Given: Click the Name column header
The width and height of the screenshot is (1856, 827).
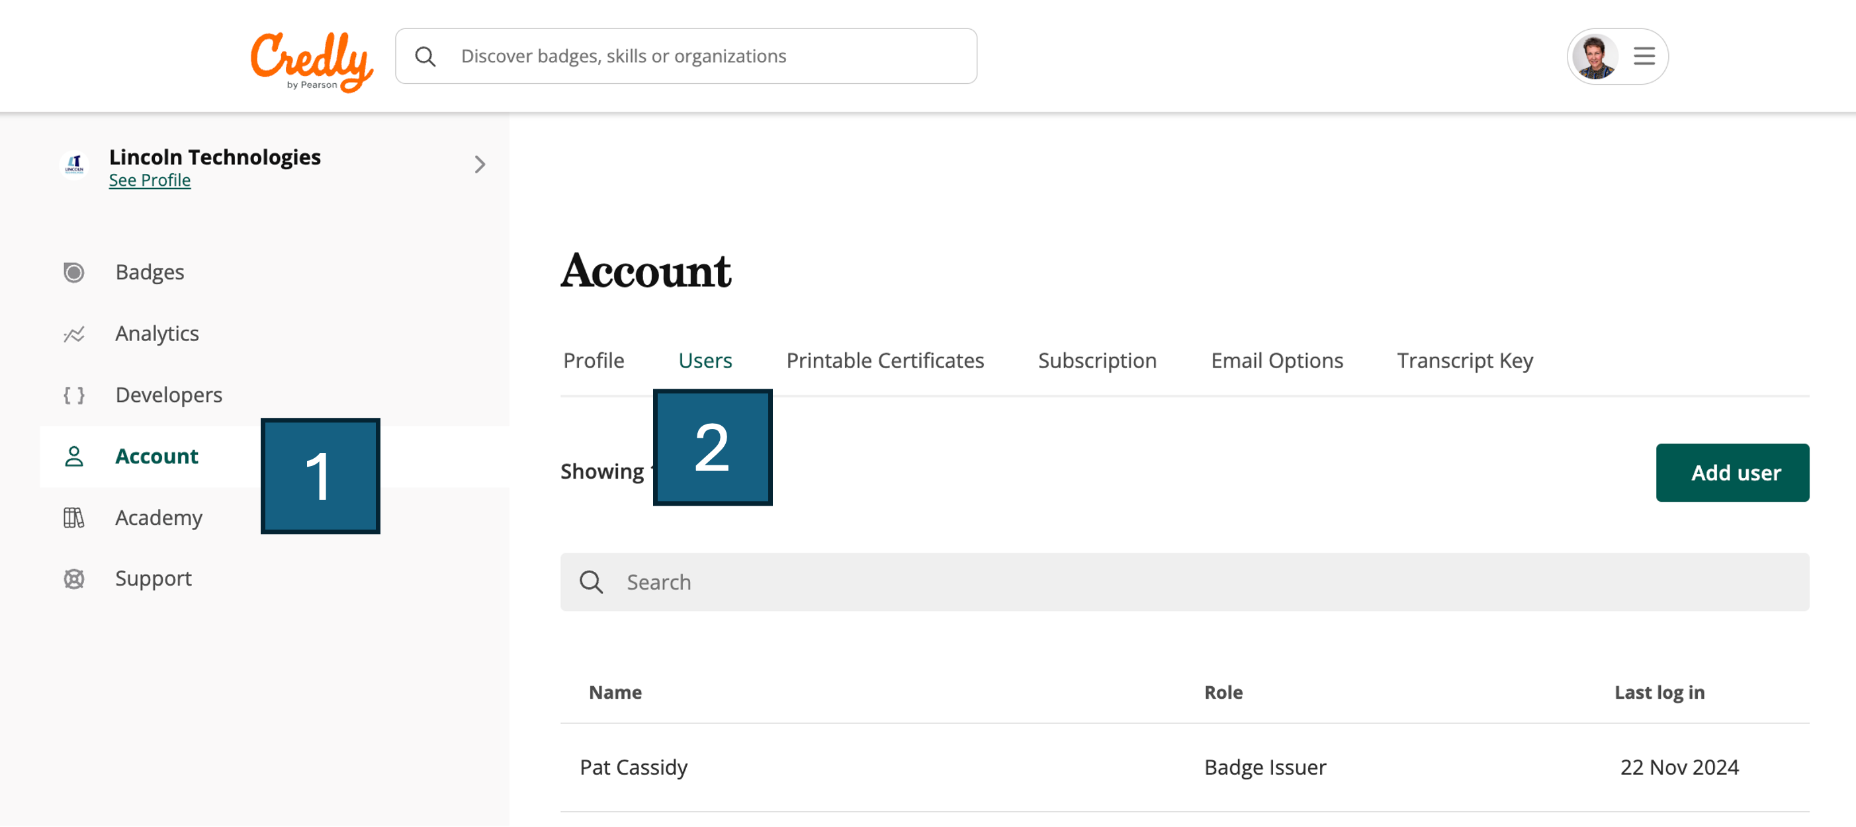Looking at the screenshot, I should click(615, 691).
